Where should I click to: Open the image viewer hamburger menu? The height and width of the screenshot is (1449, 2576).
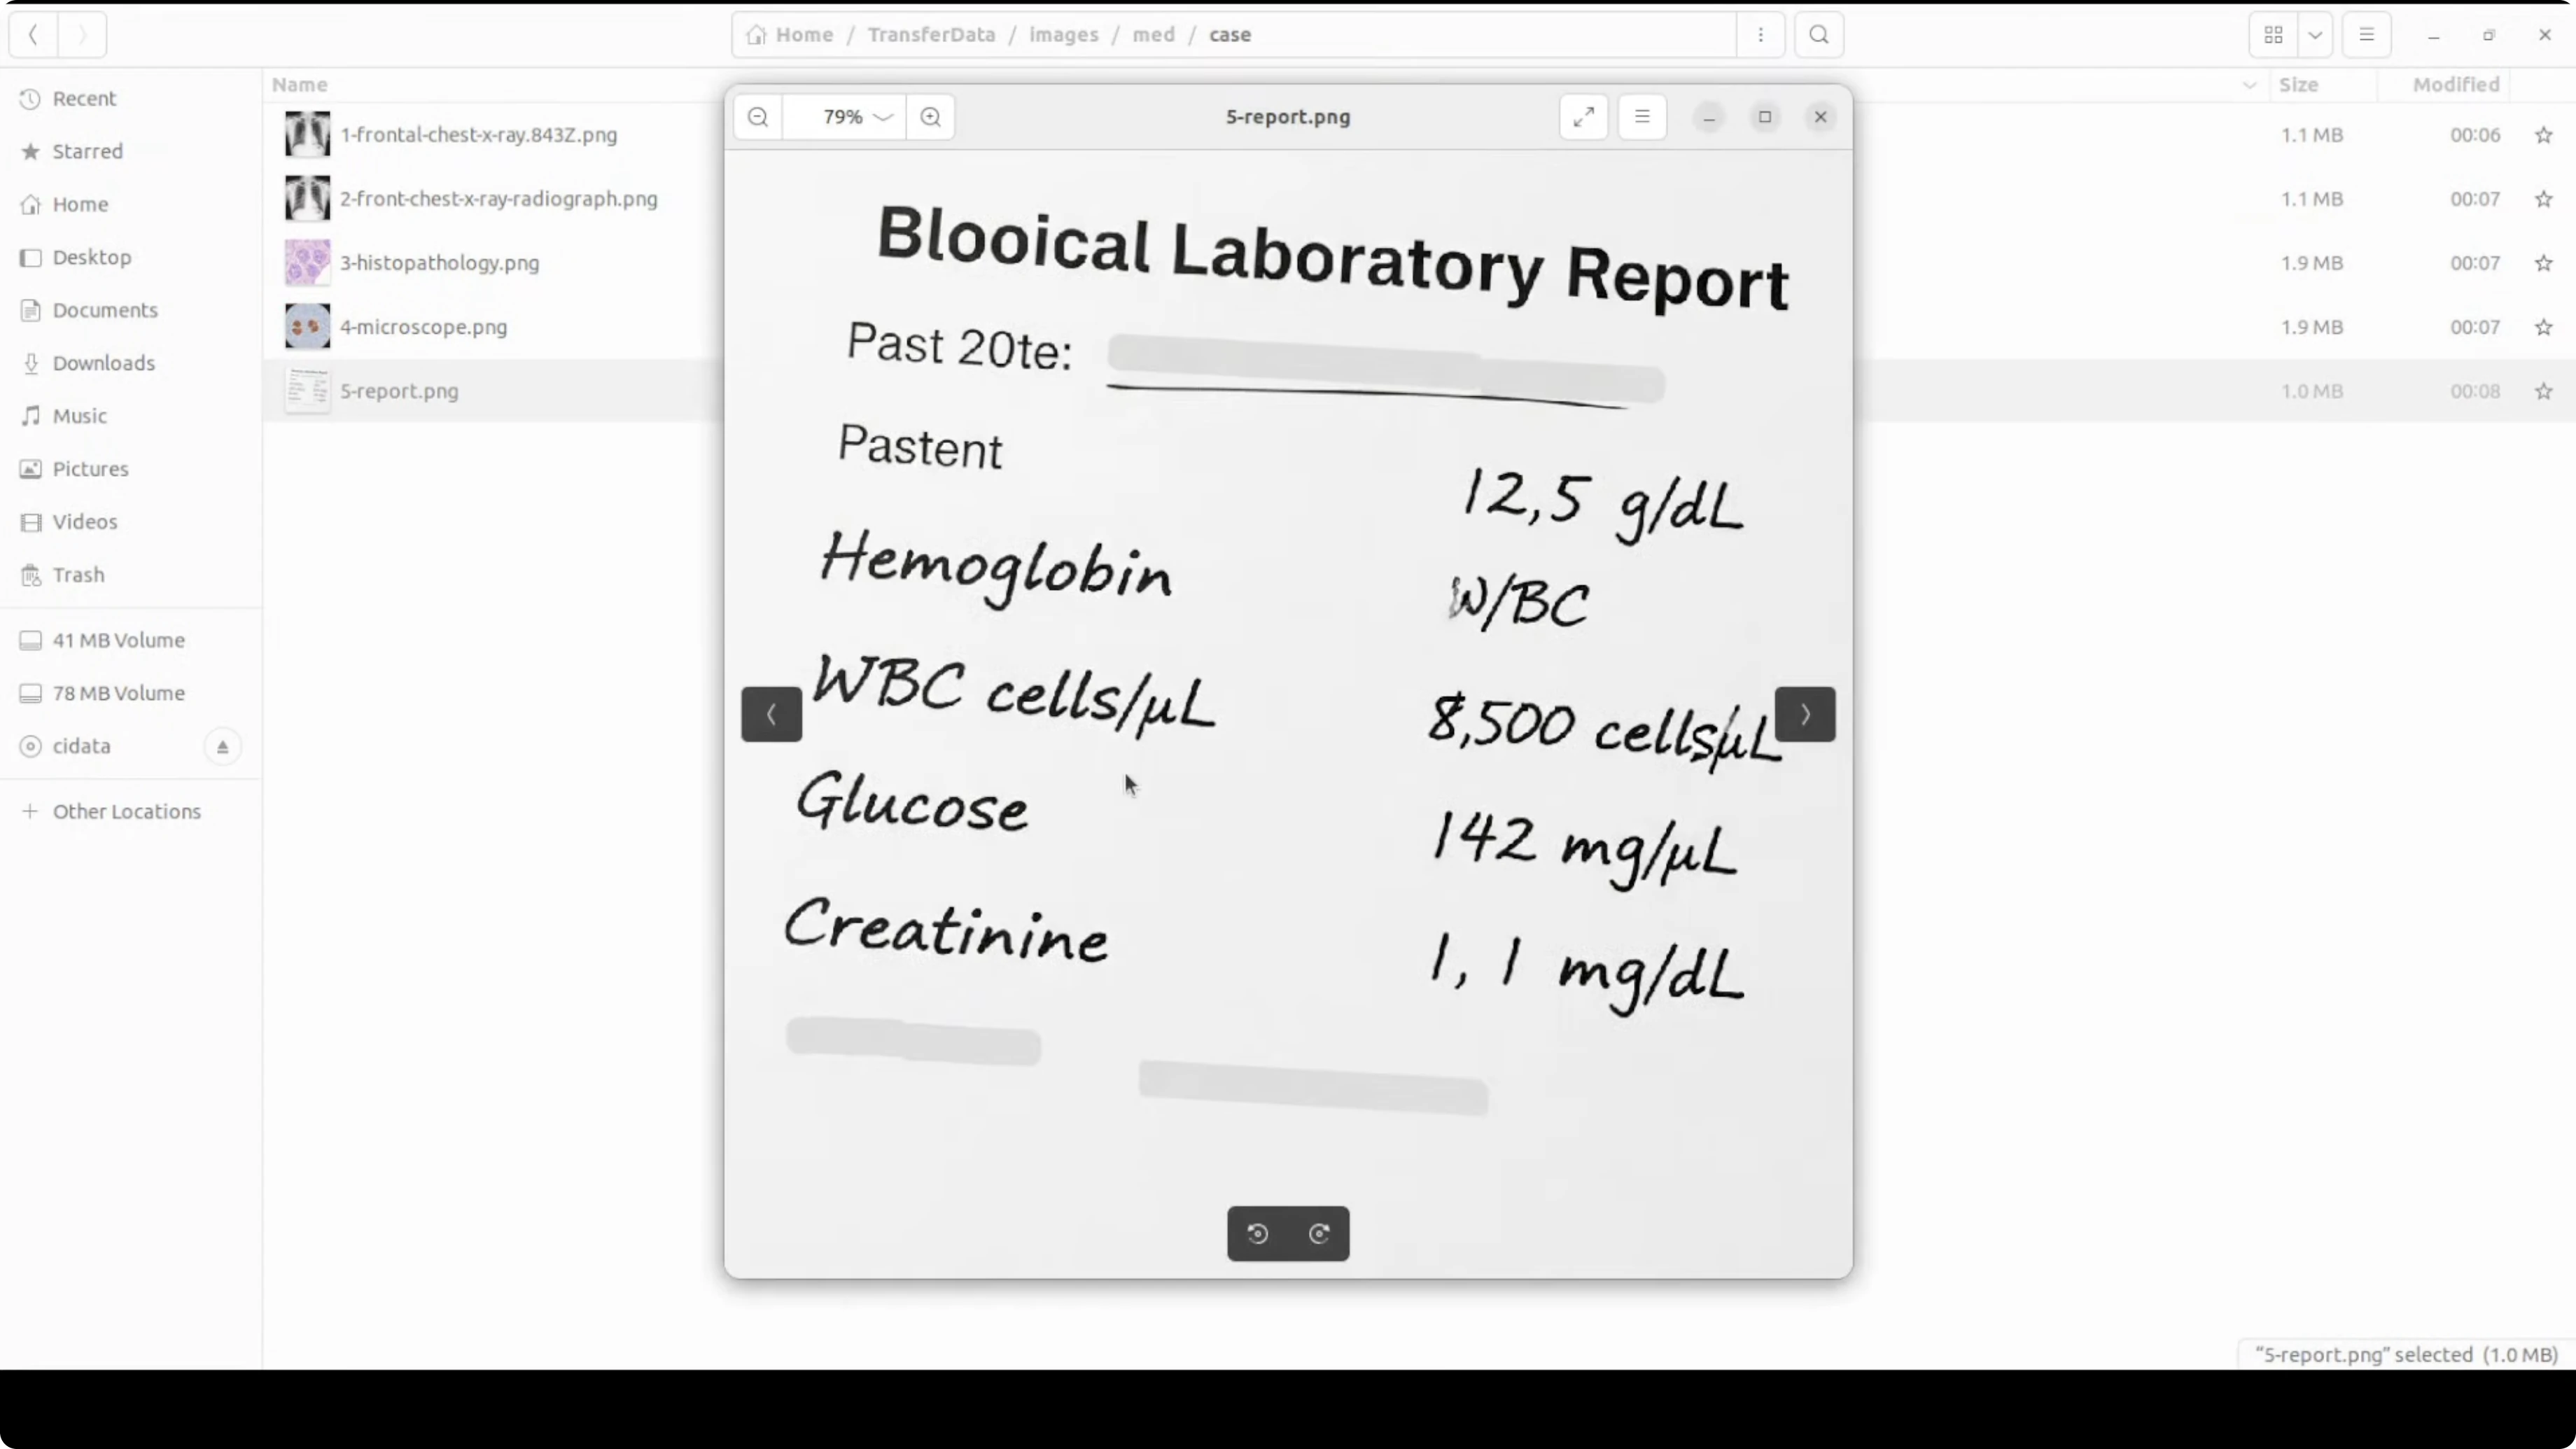pyautogui.click(x=1641, y=117)
